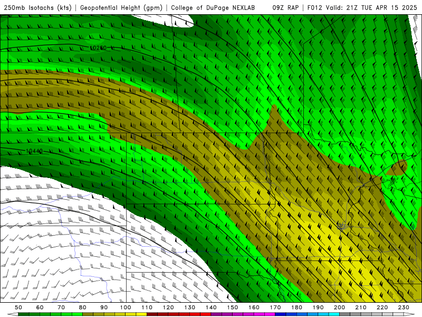422x317 pixels.
Task: Click the 160 label on the color scale
Action: (x=254, y=307)
